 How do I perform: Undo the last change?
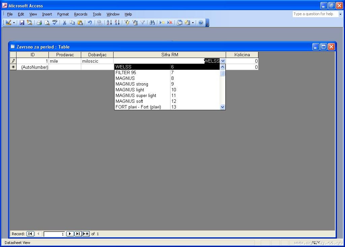(x=90, y=23)
